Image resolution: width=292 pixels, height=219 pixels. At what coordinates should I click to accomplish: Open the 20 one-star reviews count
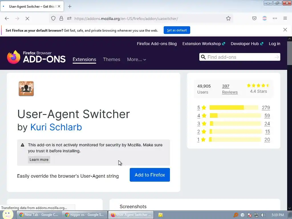click(x=267, y=140)
